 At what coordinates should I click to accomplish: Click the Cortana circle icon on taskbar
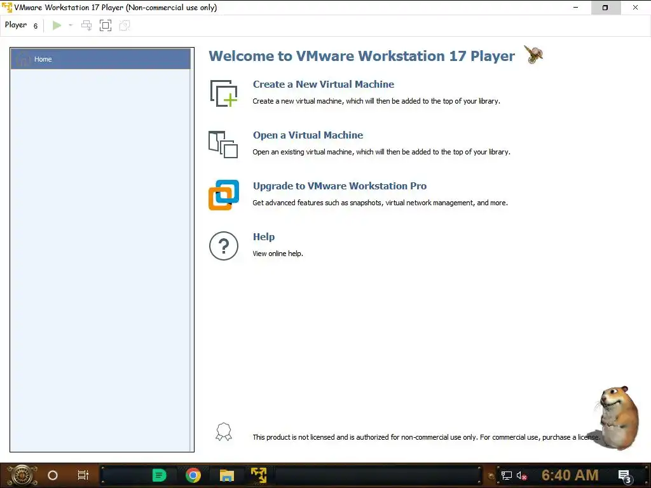coord(53,475)
